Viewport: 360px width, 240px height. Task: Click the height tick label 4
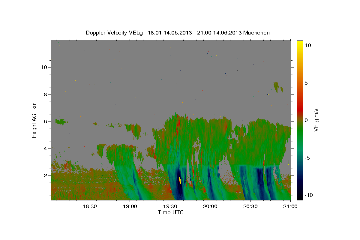coord(46,148)
